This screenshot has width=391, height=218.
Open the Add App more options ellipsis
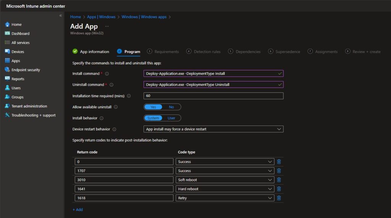[x=107, y=26]
